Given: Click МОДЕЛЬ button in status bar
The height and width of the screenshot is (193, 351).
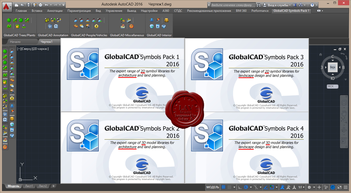Looking at the screenshot, I should (x=213, y=187).
